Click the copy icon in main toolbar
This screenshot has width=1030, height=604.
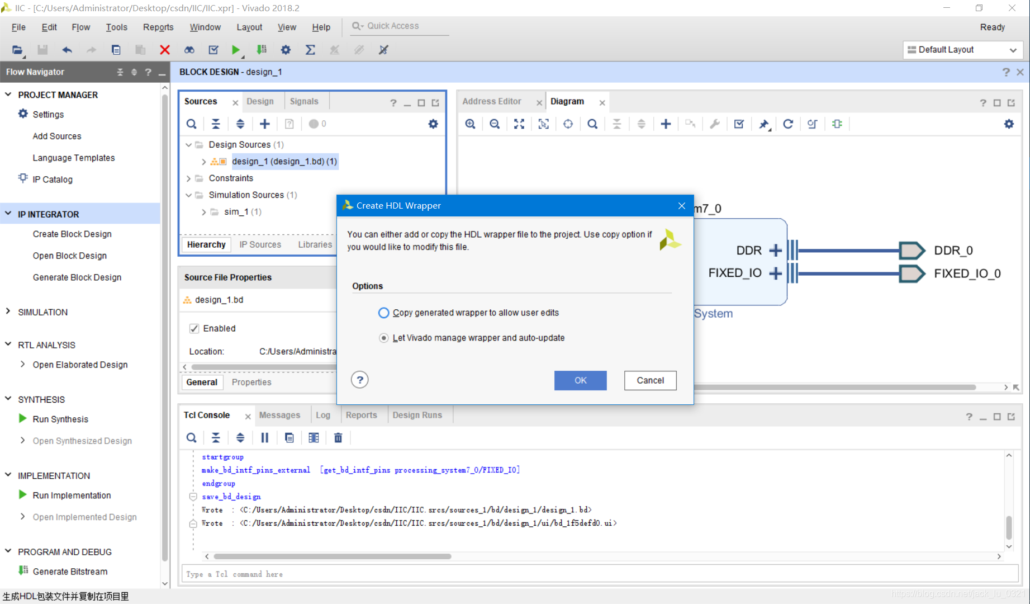[x=116, y=50]
